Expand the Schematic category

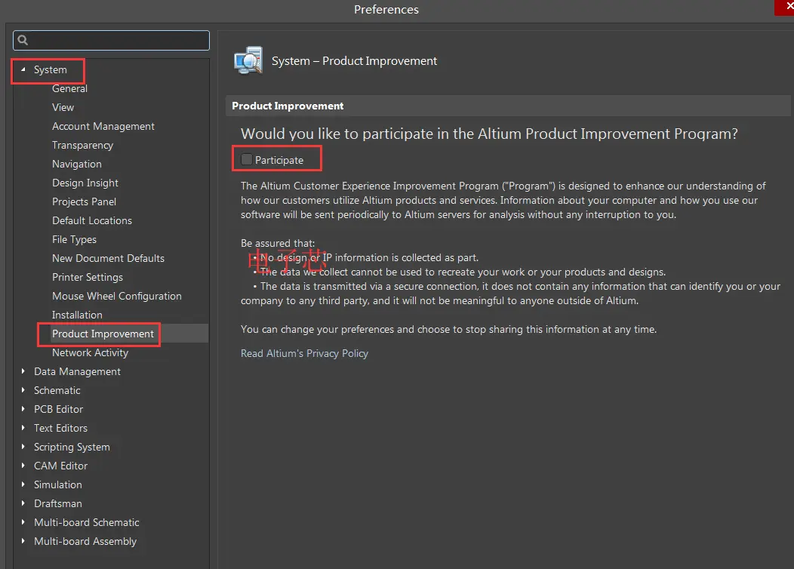[x=23, y=390]
